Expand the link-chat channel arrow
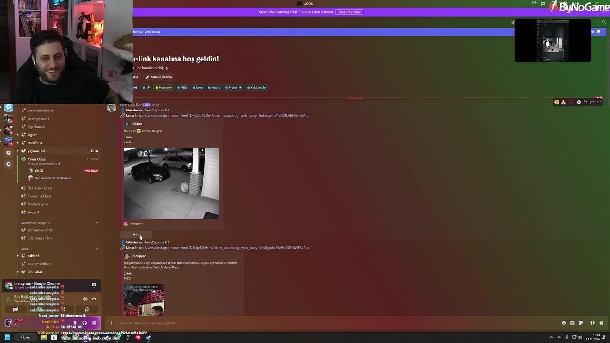This screenshot has height=343, width=610. coord(18,272)
